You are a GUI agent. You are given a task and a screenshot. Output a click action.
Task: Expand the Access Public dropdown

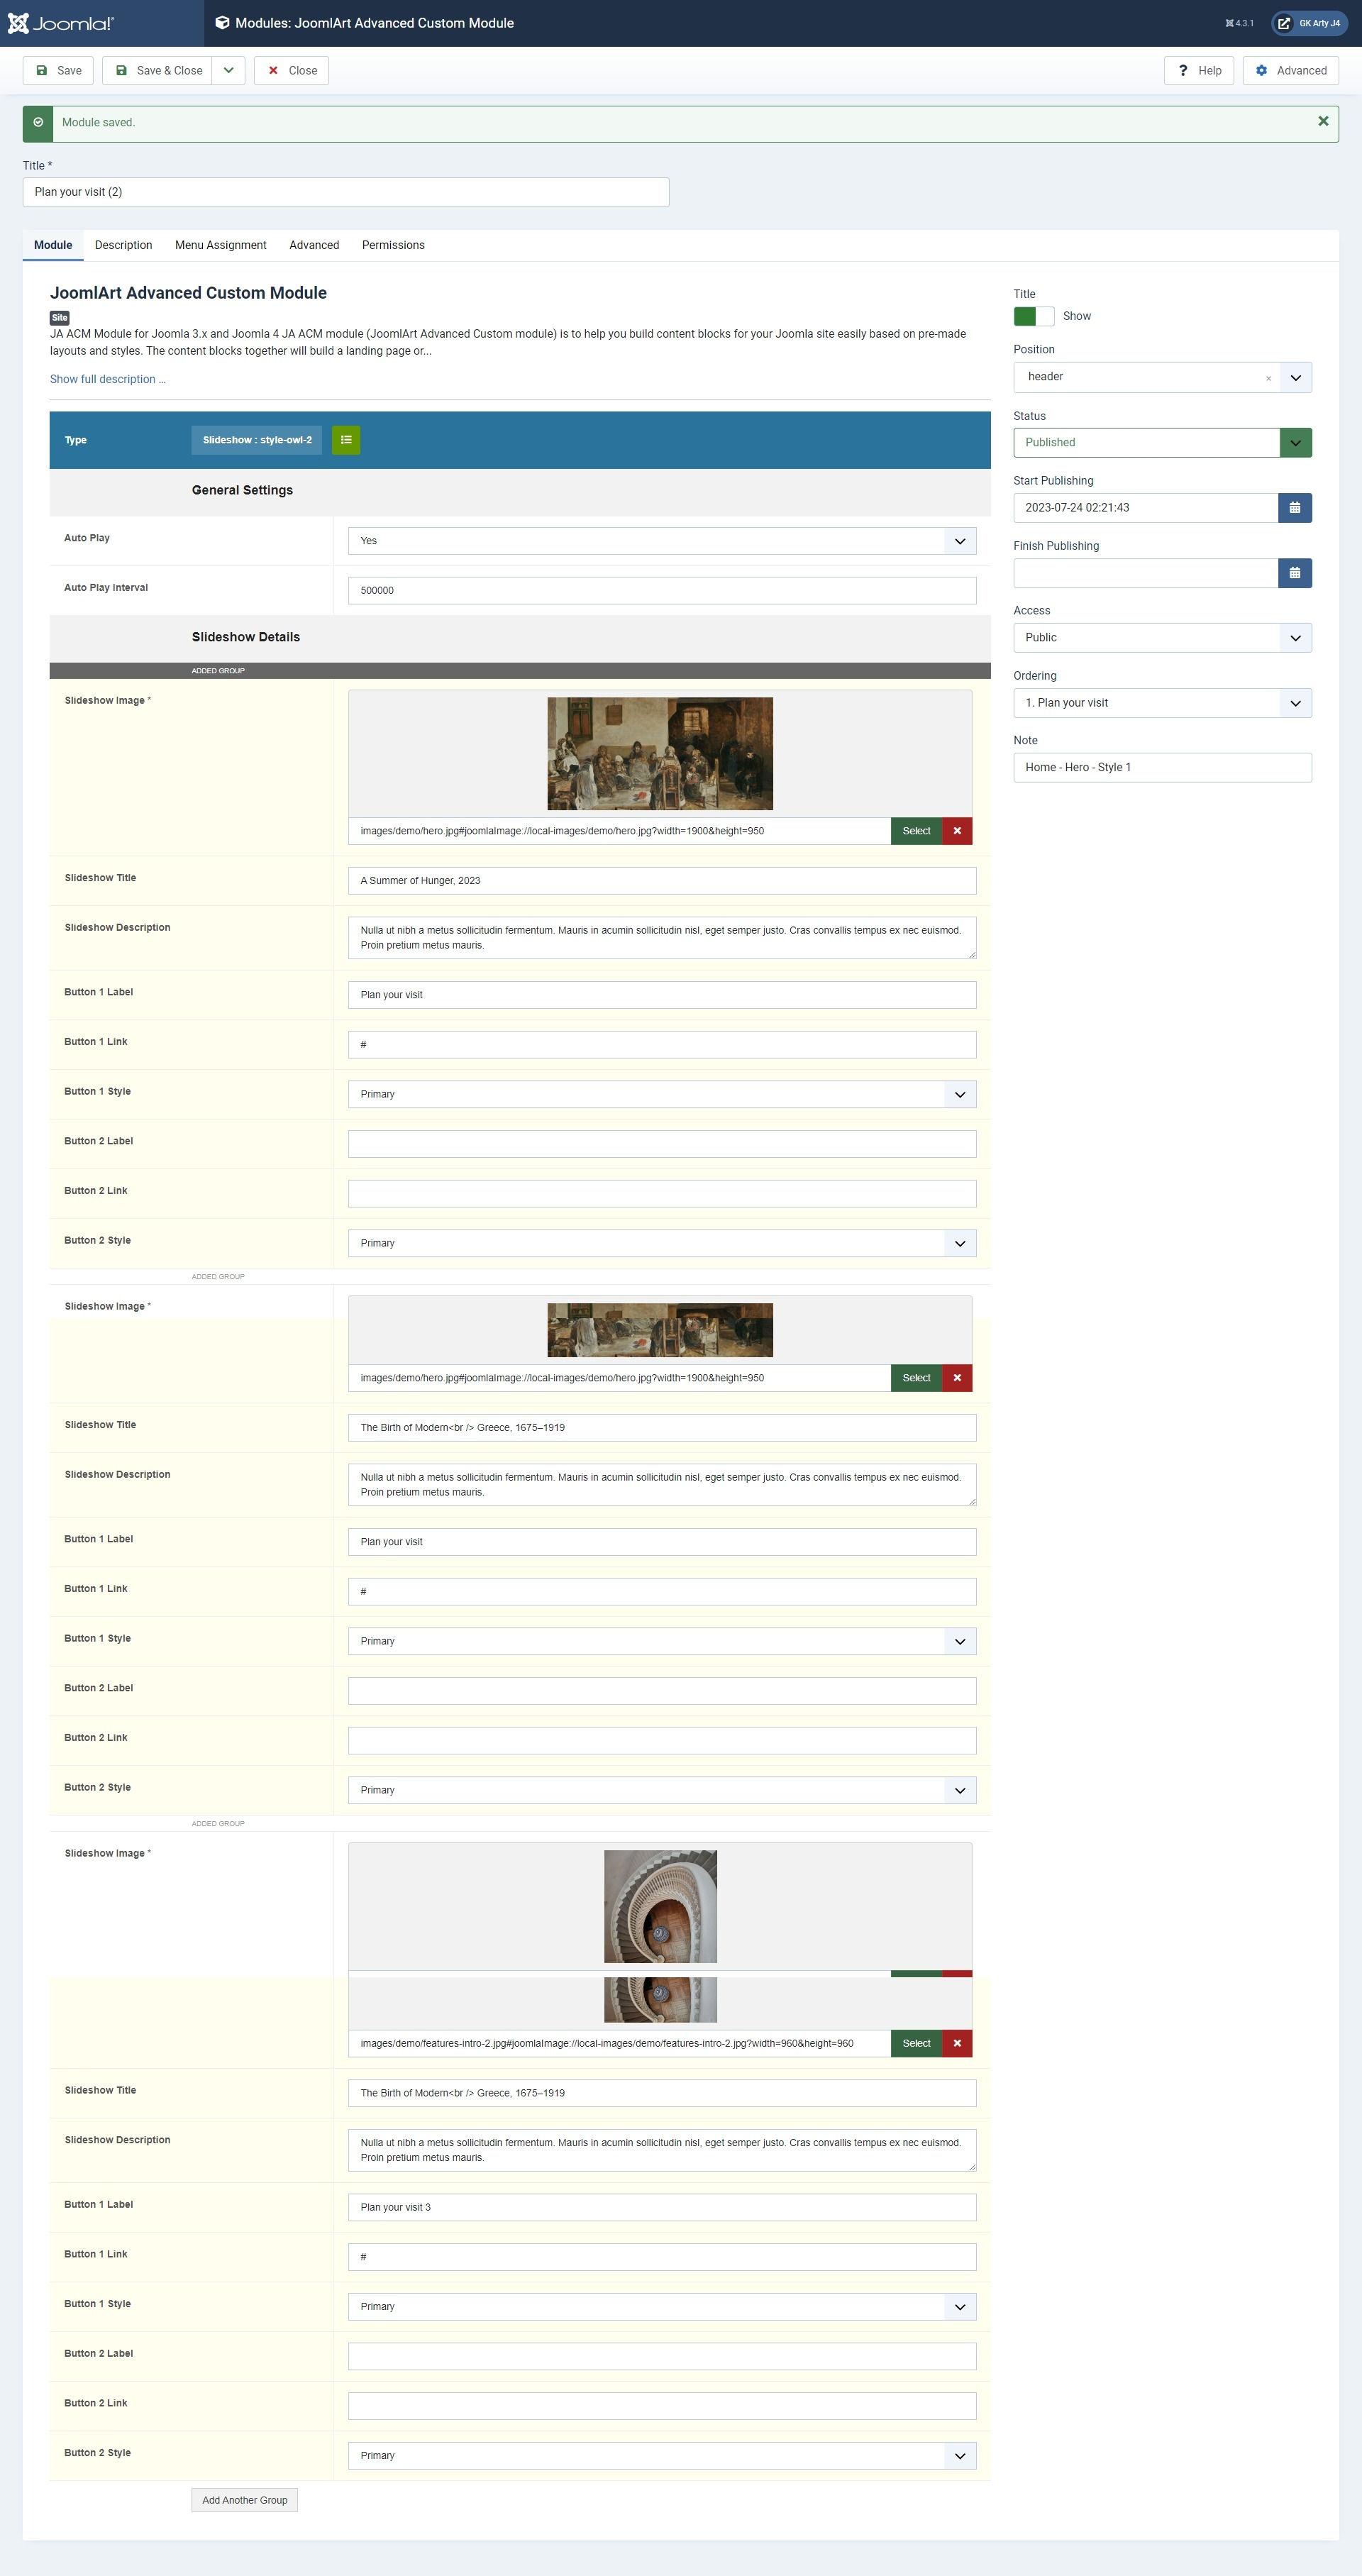(x=1161, y=638)
